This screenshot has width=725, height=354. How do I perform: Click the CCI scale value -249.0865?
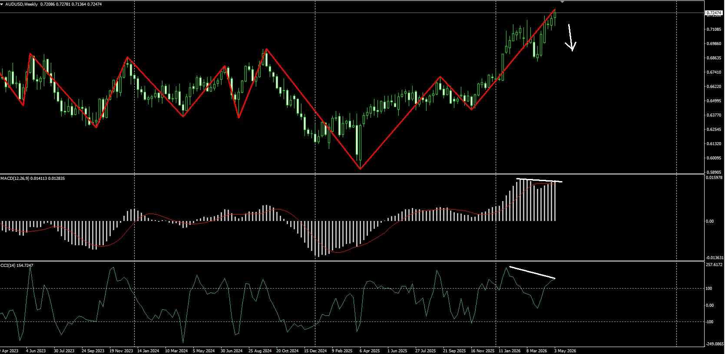pyautogui.click(x=714, y=344)
